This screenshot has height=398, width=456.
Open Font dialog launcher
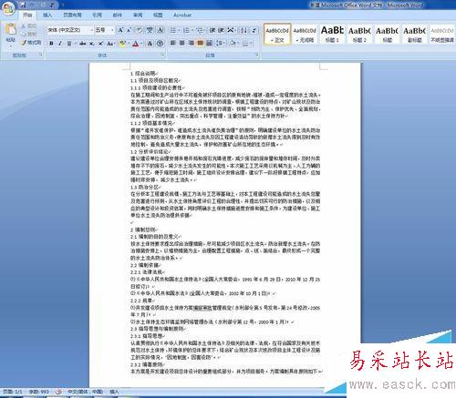(x=163, y=55)
